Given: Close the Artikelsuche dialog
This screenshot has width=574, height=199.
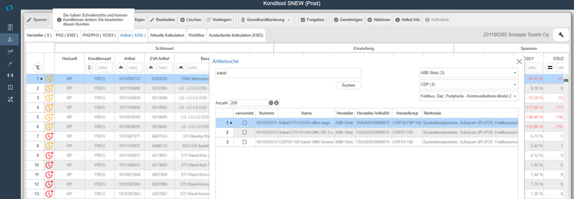Looking at the screenshot, I should coord(519,62).
